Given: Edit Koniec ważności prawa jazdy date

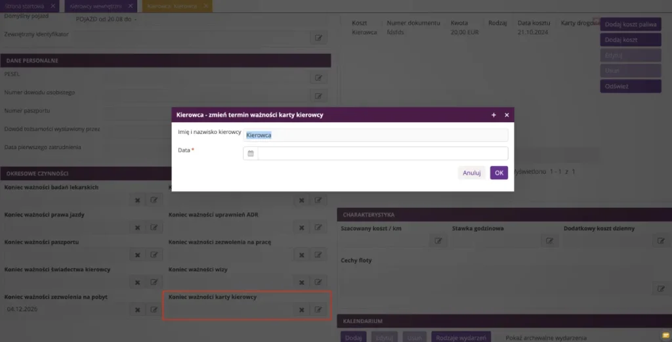Looking at the screenshot, I should tap(154, 227).
